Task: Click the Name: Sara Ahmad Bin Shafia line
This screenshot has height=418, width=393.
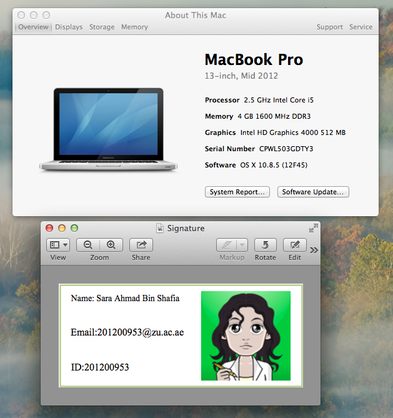Action: click(x=125, y=298)
